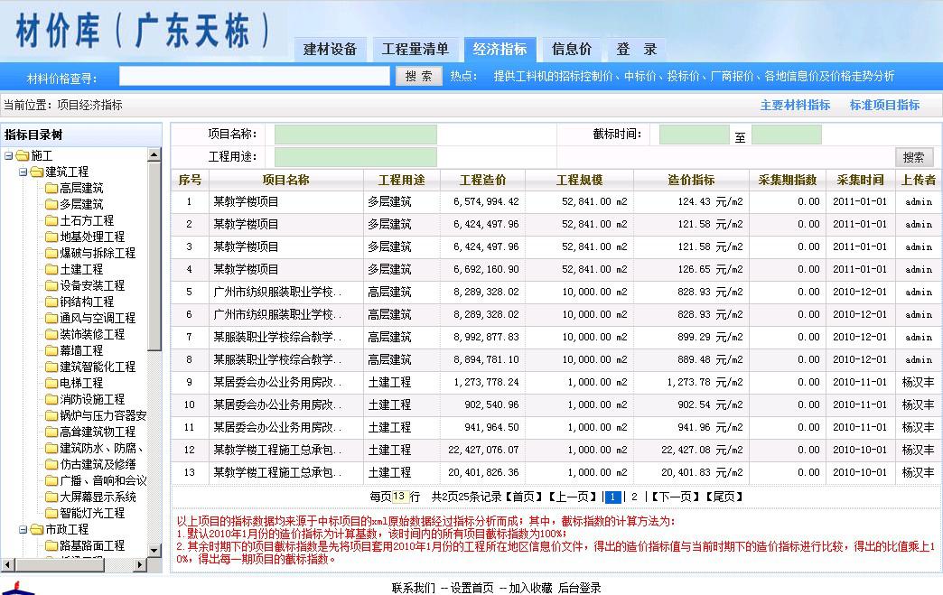Click the 钢结构工程 folder icon
This screenshot has height=595, width=943.
pos(51,302)
